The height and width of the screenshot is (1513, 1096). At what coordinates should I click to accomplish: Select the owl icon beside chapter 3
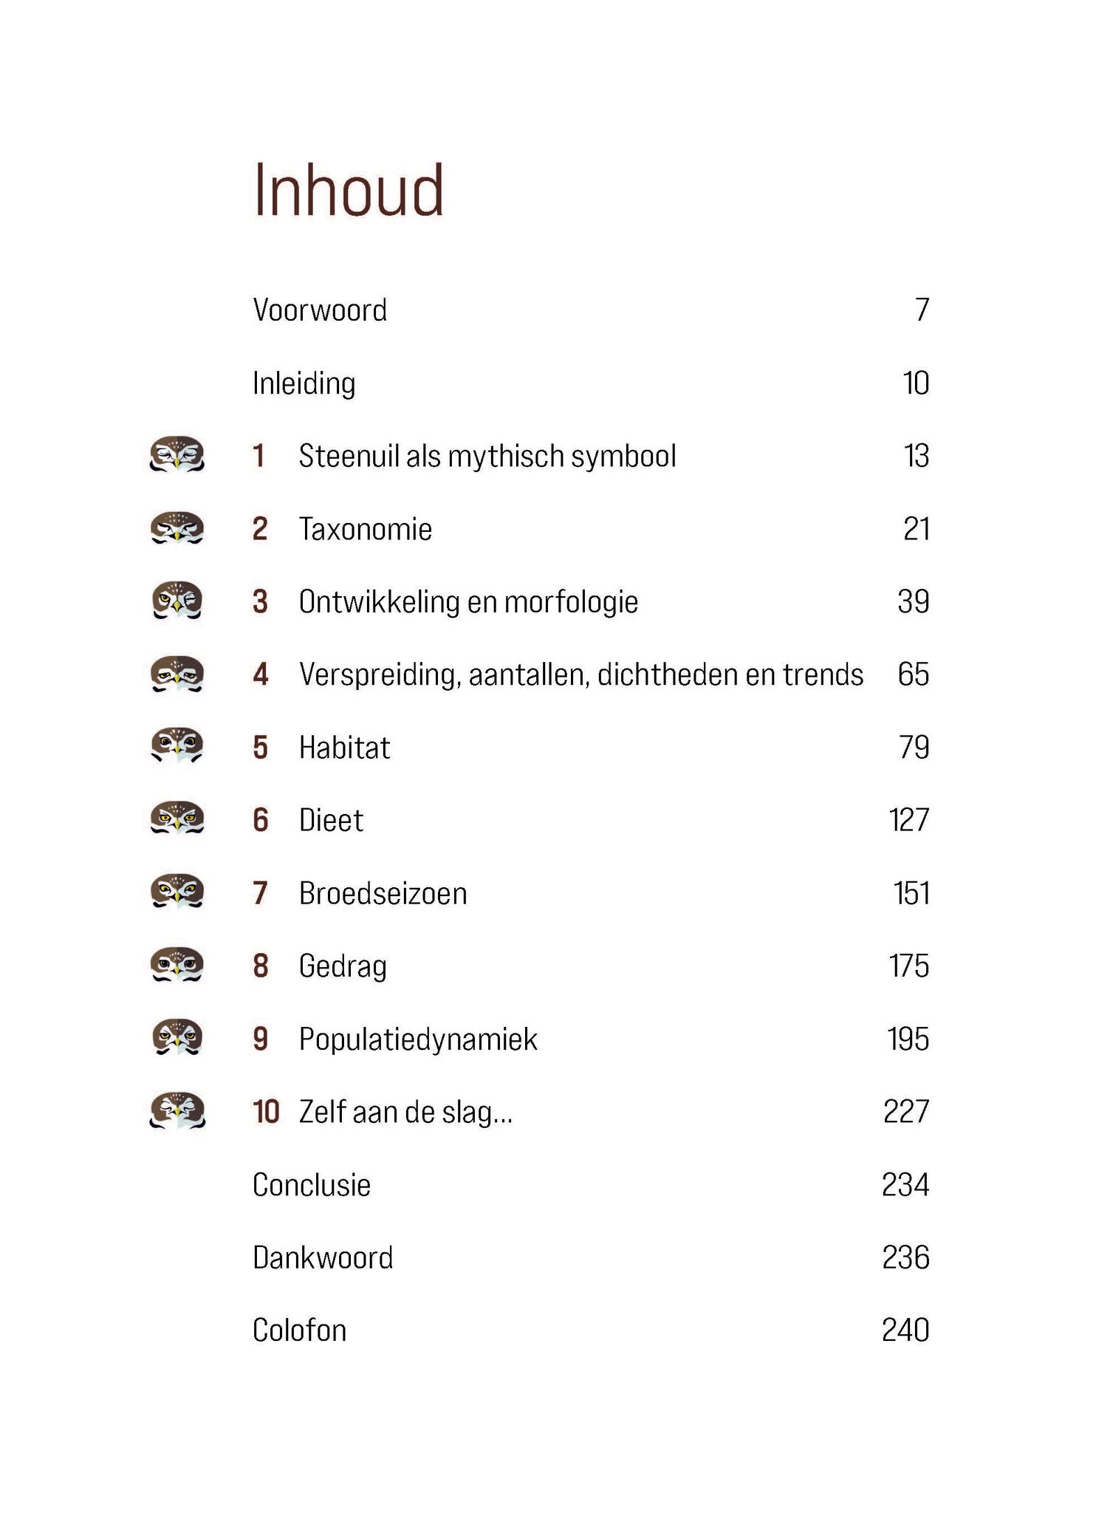[177, 601]
